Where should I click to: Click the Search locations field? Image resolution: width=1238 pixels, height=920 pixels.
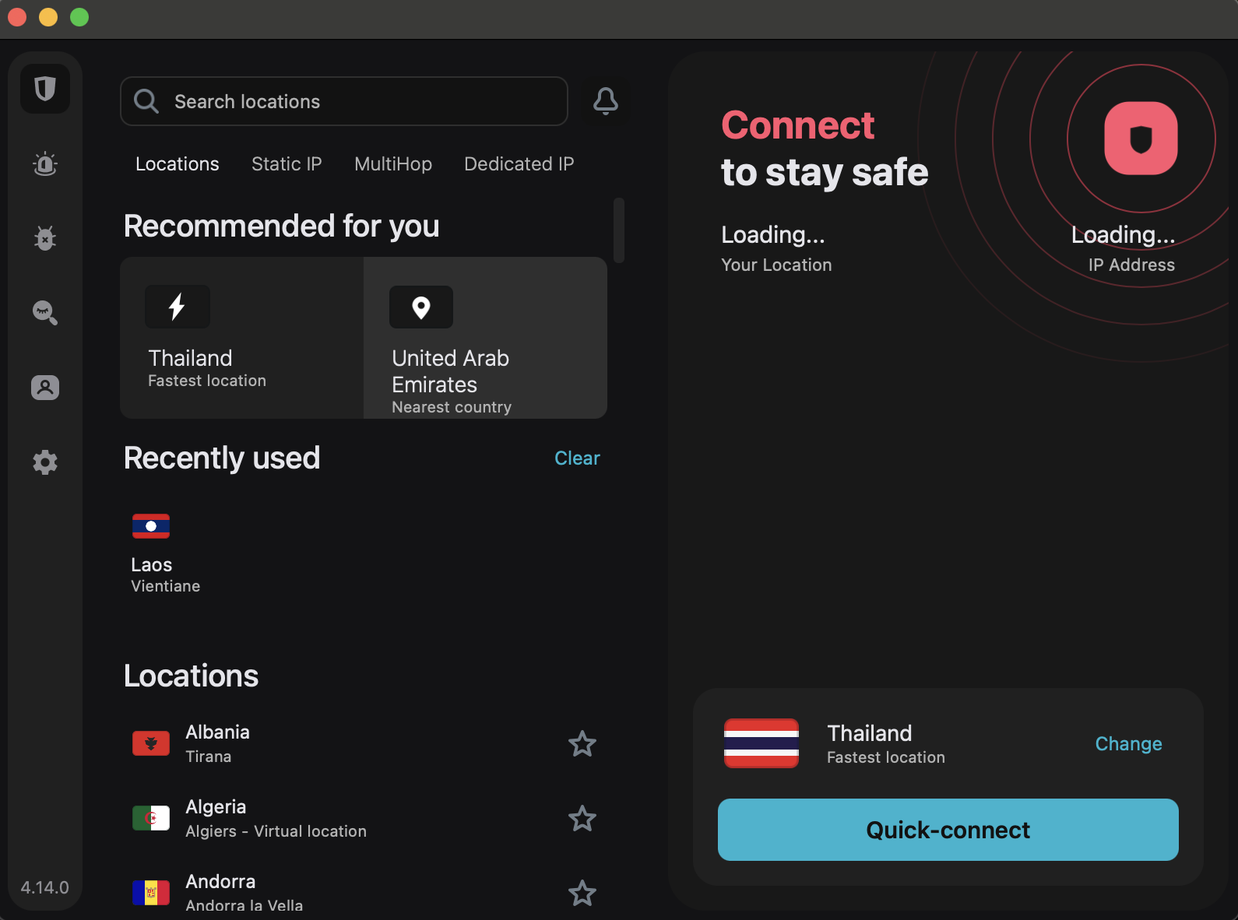tap(343, 101)
